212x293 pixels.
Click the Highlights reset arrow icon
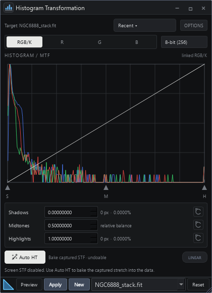pos(198,238)
